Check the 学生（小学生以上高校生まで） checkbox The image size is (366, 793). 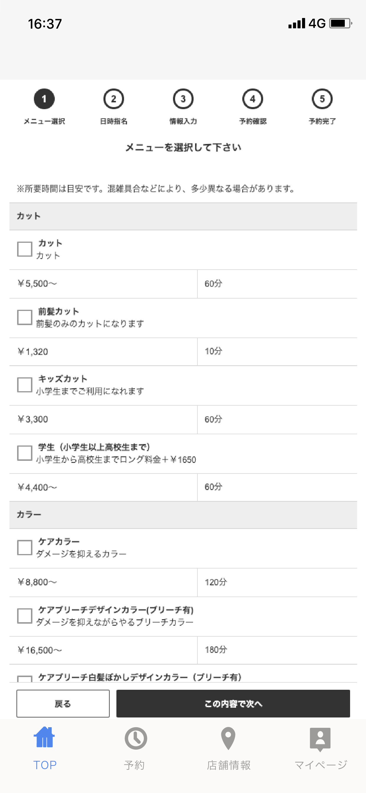(x=24, y=453)
